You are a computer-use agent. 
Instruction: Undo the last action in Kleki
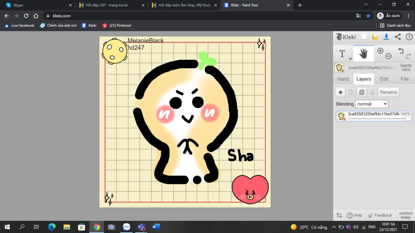[x=401, y=51]
